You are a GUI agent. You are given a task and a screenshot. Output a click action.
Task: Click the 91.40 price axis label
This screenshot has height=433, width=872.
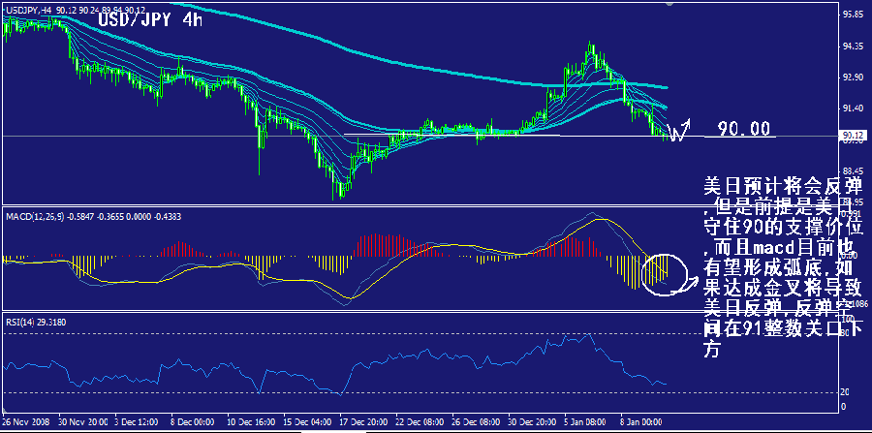point(855,108)
